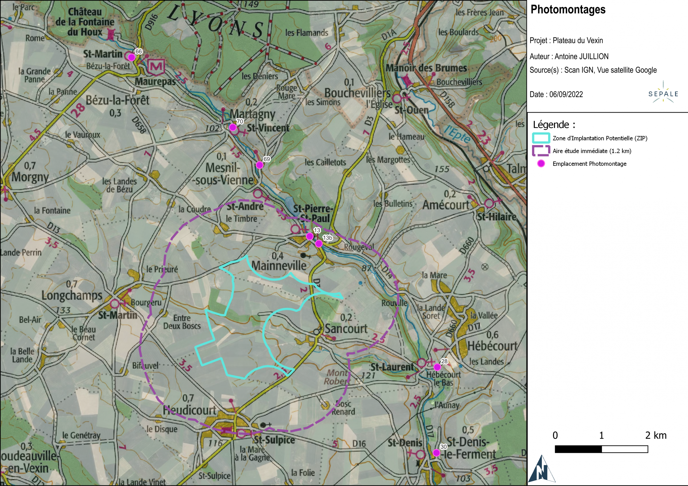The width and height of the screenshot is (688, 486).
Task: Click photomontage marker labeled 13b
Action: click(319, 244)
